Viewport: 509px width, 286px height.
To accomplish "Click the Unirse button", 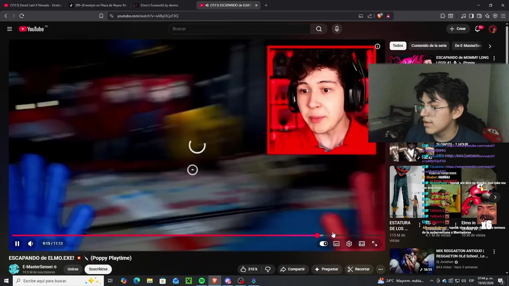I will [73, 269].
